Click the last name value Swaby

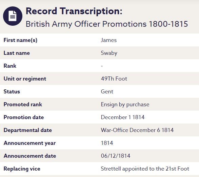(109, 53)
